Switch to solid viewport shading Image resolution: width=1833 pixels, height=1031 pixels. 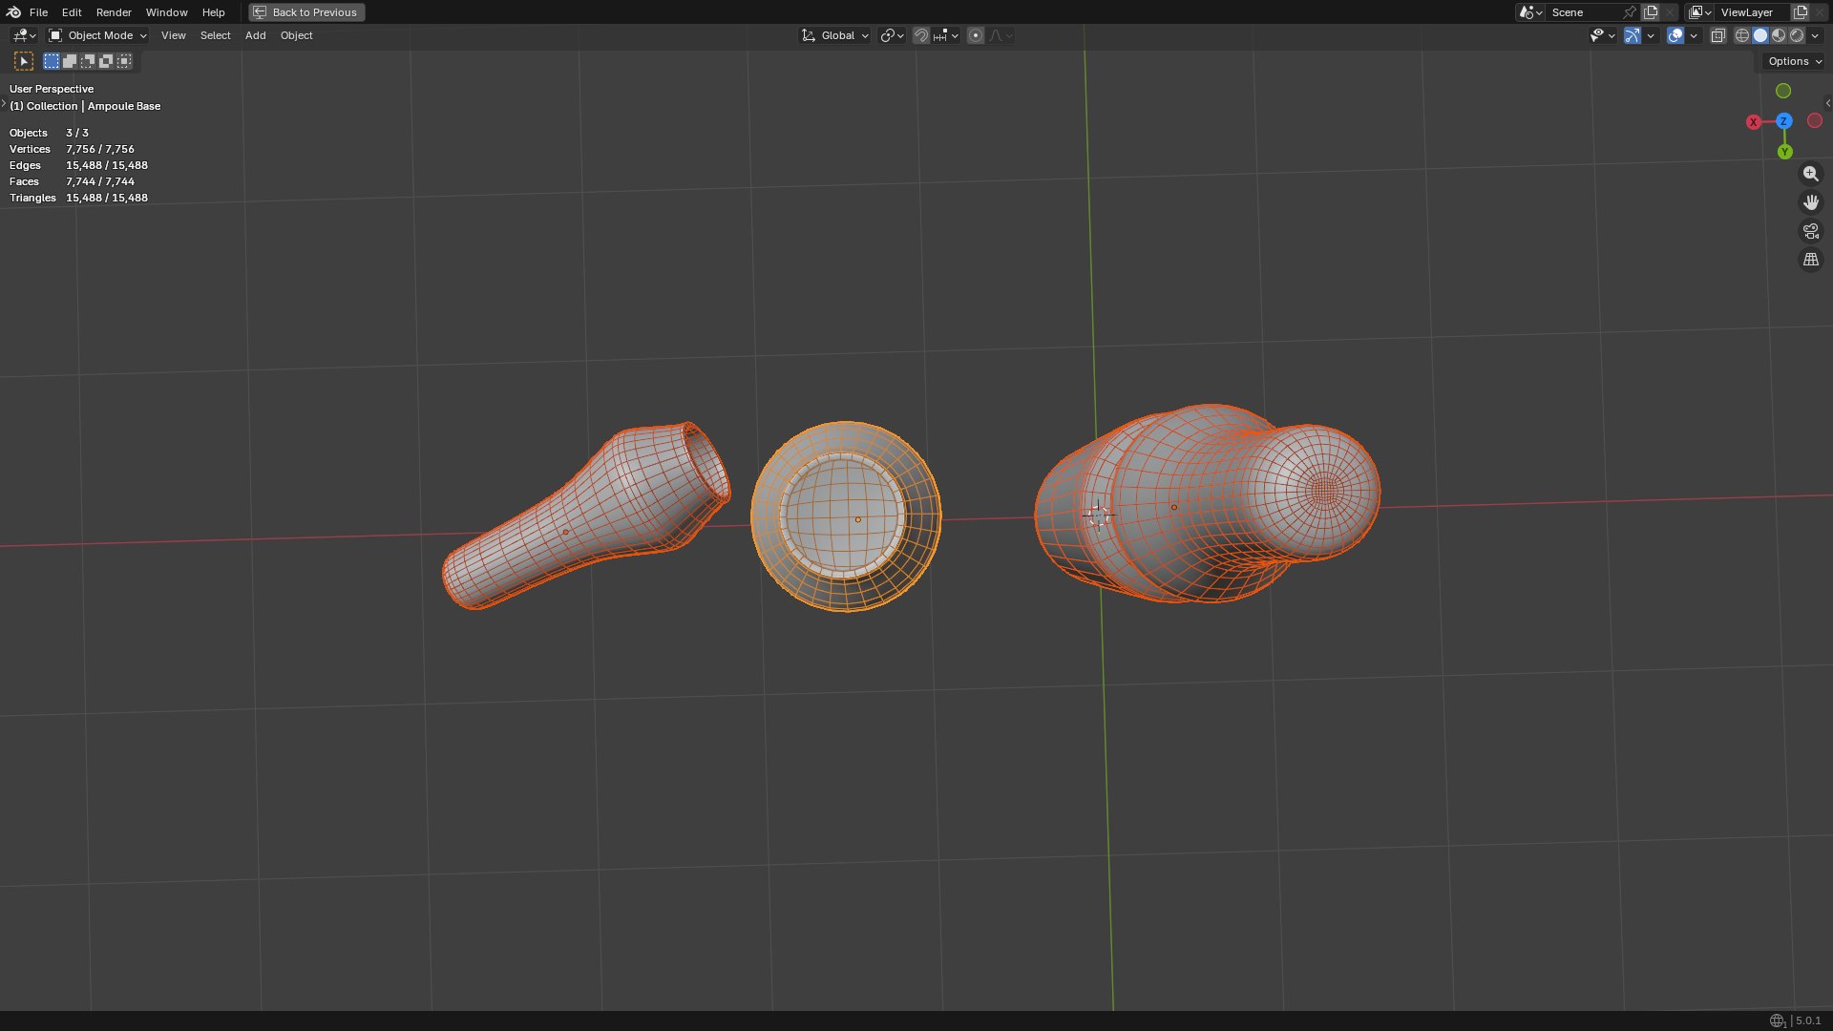coord(1760,35)
